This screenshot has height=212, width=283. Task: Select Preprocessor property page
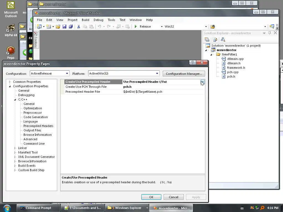pyautogui.click(x=33, y=113)
